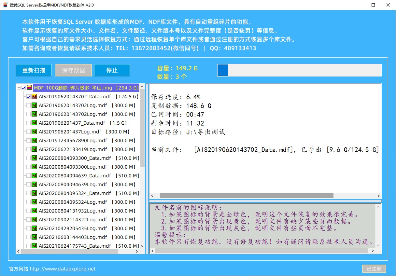396x276 pixels.
Task: Click the 停止 stop button
Action: (112, 70)
